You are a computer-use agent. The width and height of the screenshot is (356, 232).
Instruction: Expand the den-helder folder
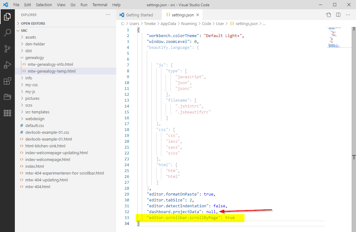coord(22,44)
